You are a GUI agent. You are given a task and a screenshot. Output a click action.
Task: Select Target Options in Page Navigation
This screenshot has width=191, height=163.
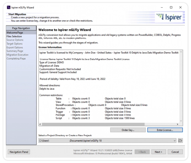(x=14, y=44)
